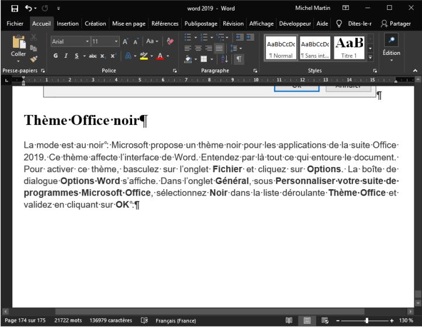The image size is (422, 327).
Task: Expand the Styles gallery more arrow
Action: point(370,57)
